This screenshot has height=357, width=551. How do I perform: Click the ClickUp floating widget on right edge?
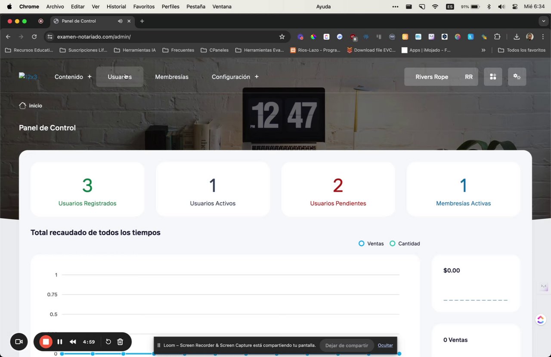click(541, 320)
